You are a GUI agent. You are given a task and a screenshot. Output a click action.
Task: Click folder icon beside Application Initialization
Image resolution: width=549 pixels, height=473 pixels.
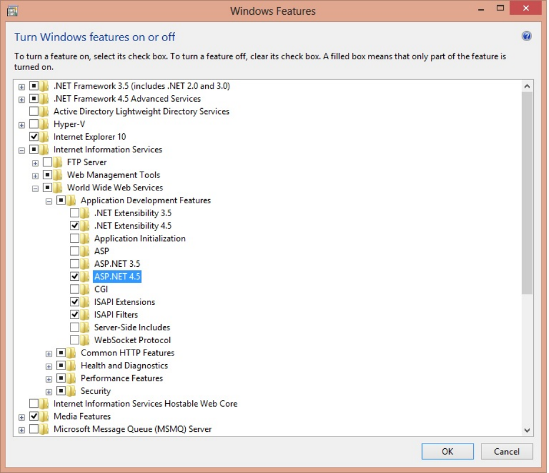[85, 239]
